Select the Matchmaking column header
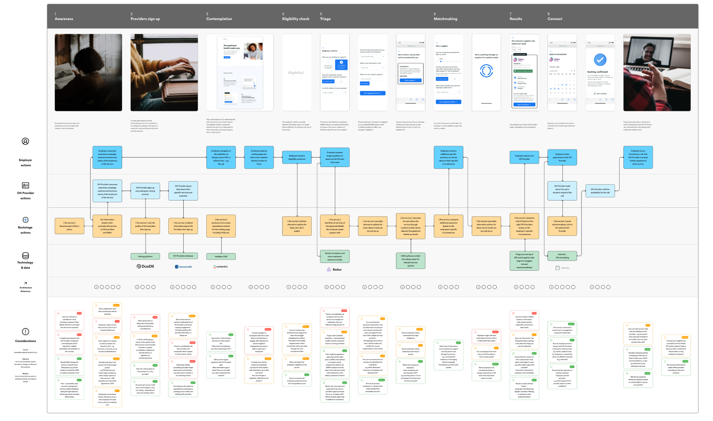This screenshot has width=713, height=421. coord(445,19)
